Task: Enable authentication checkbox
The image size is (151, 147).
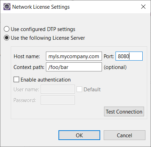Action: (x=16, y=79)
